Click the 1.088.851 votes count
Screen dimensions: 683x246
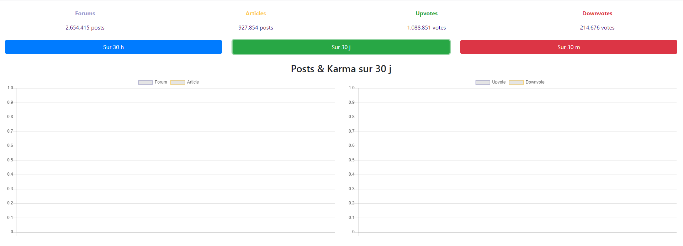click(x=427, y=28)
